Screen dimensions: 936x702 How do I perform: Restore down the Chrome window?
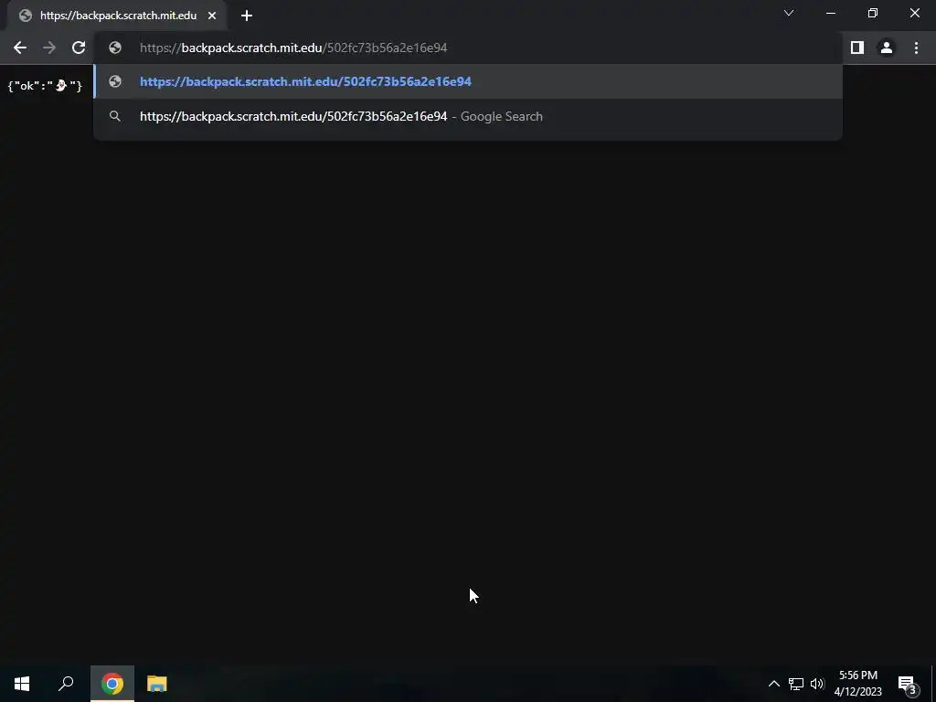[873, 13]
